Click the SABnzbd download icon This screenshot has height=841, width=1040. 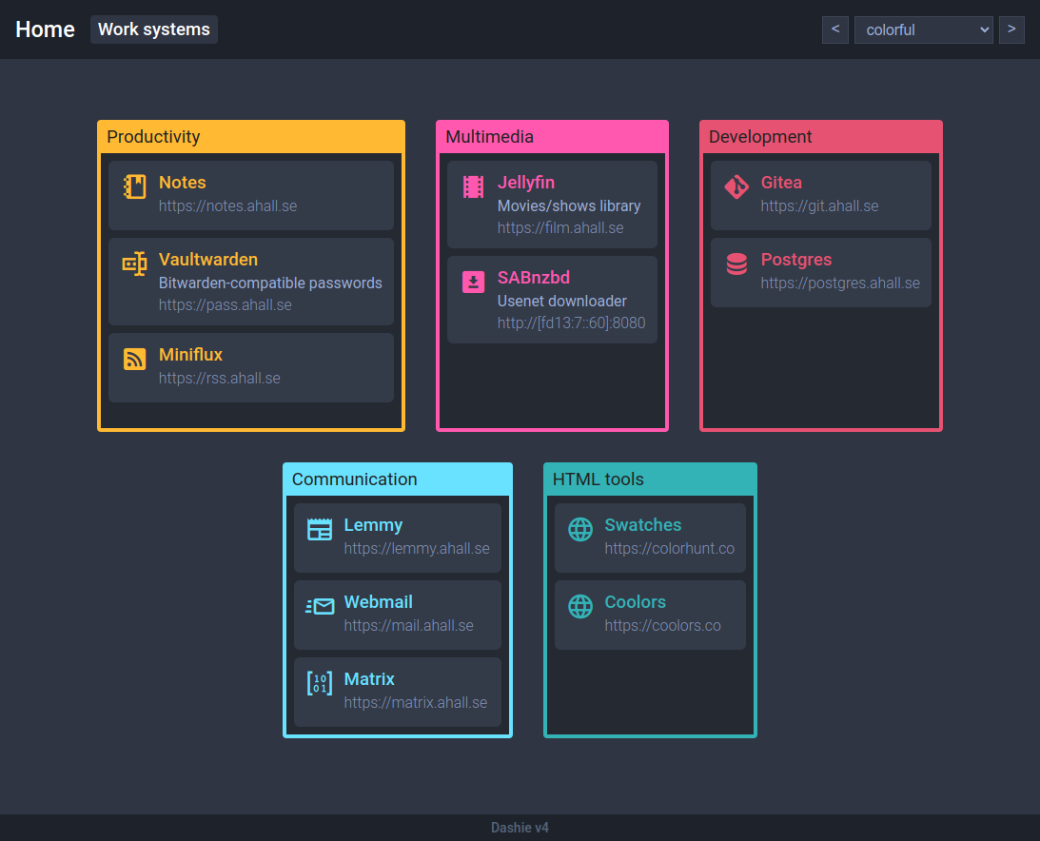[473, 282]
